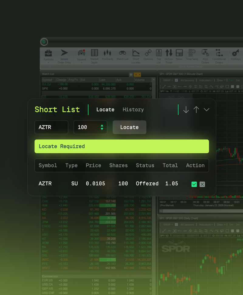The image size is (243, 295).
Task: Reject the AZTR locate offer with X icon
Action: coord(202,184)
